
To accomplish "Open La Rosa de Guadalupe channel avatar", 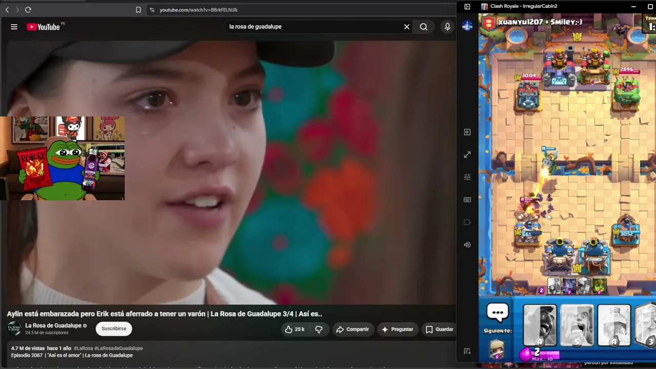I will click(x=14, y=329).
